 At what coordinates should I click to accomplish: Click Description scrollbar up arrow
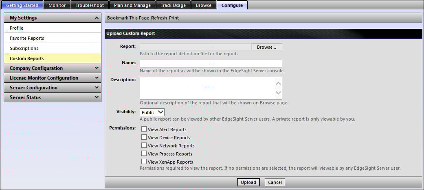coord(278,84)
